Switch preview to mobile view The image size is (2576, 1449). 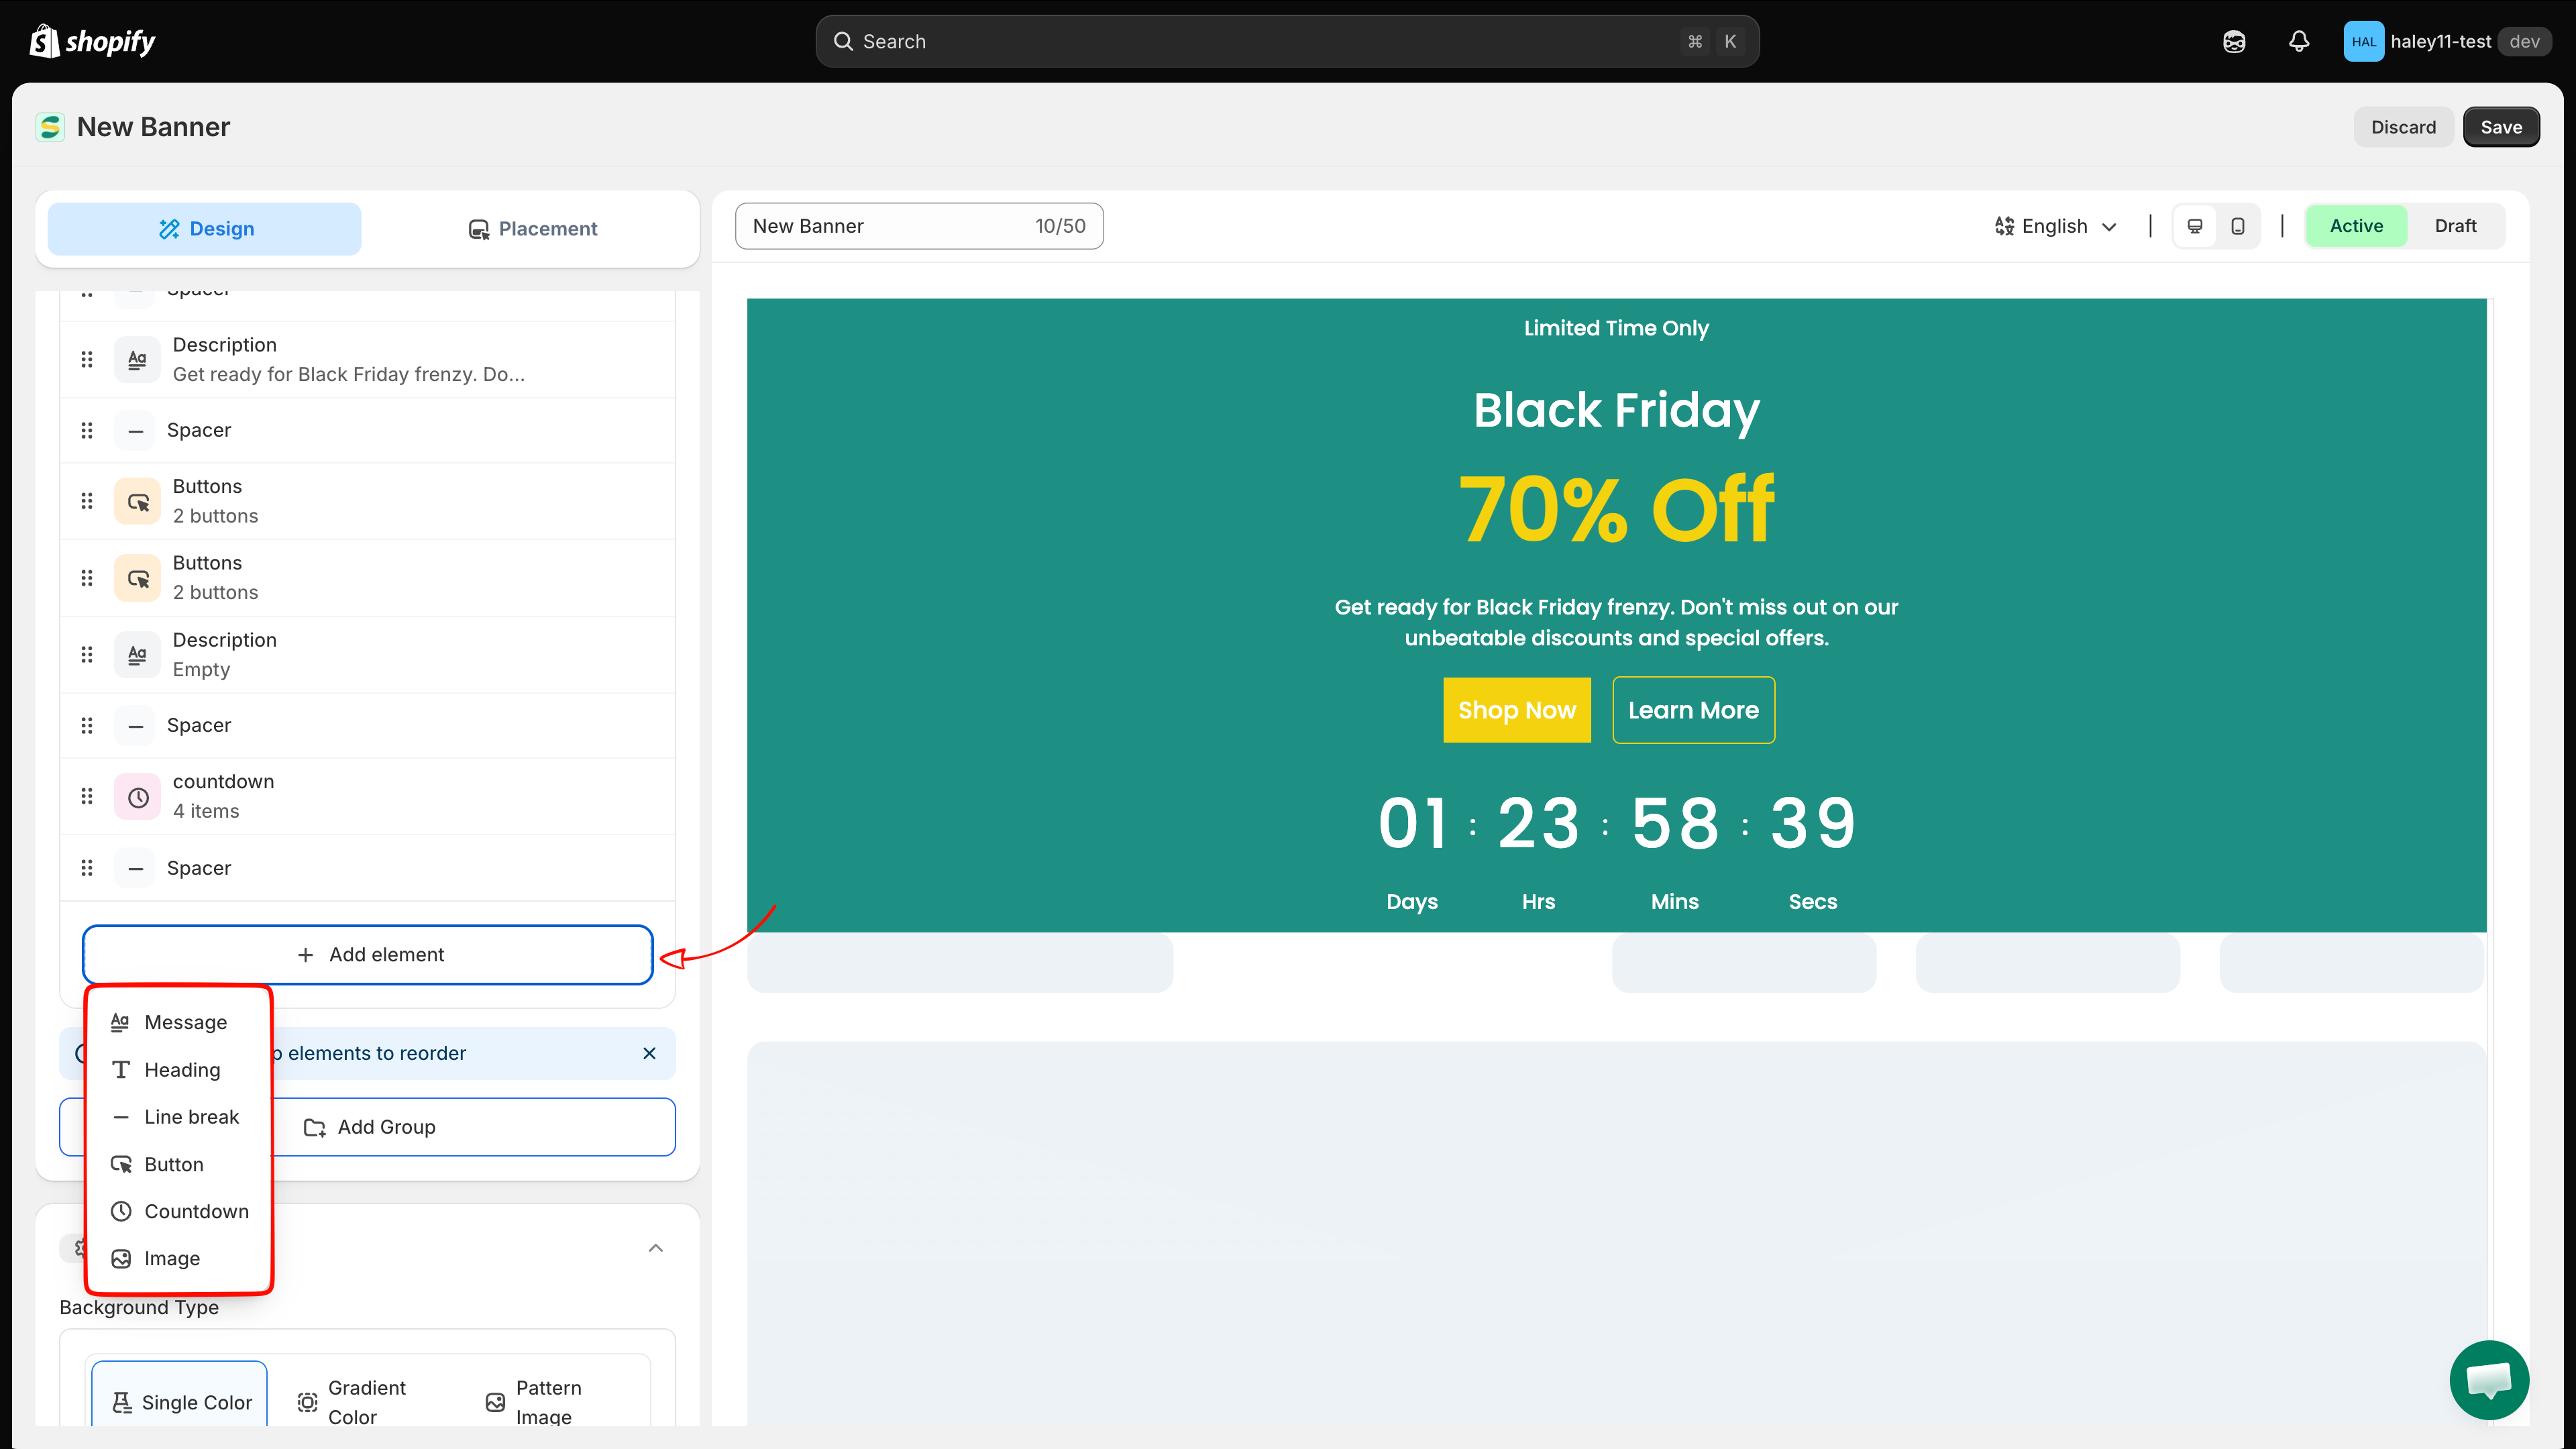[x=2238, y=226]
